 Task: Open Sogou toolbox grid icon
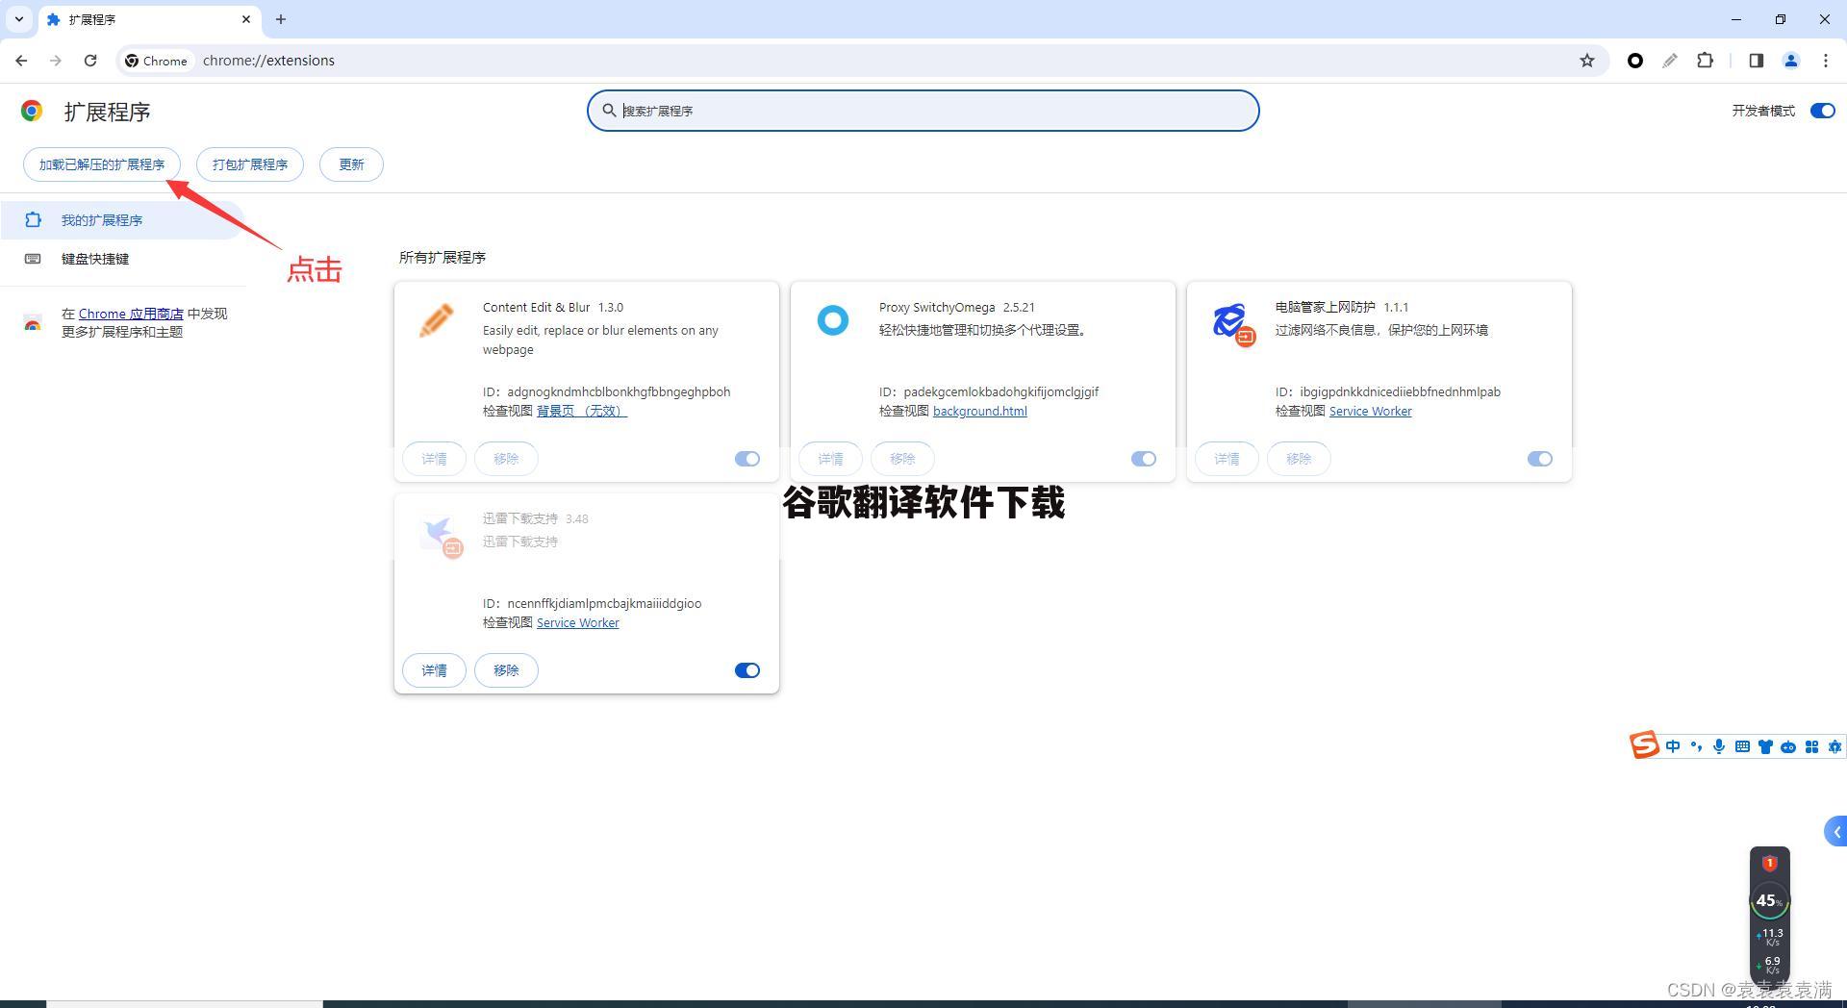click(x=1811, y=746)
